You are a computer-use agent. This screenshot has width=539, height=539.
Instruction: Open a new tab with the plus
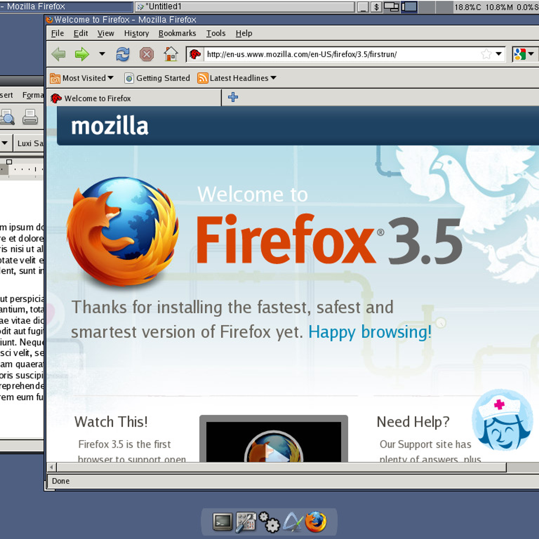(x=233, y=97)
